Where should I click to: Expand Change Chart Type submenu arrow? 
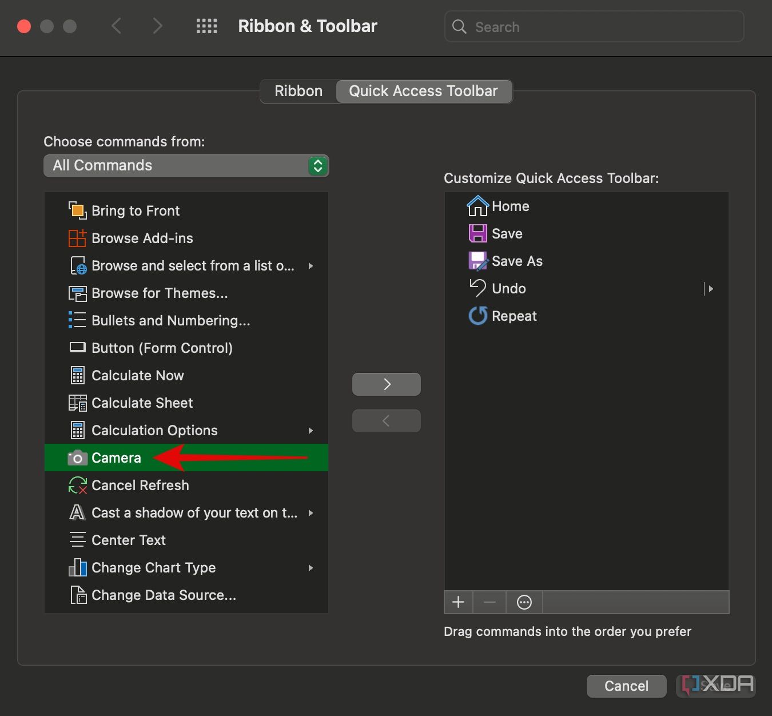pyautogui.click(x=311, y=568)
